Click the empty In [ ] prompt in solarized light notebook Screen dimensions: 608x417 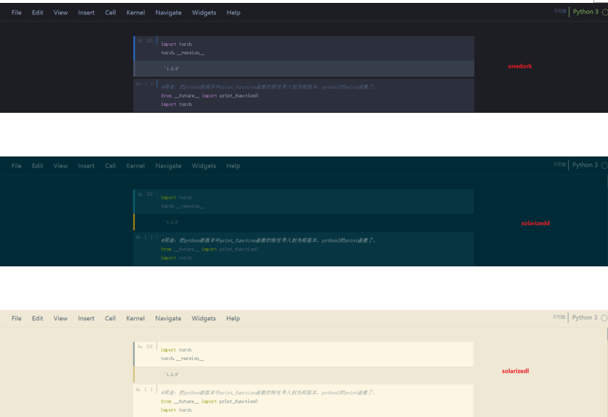144,389
